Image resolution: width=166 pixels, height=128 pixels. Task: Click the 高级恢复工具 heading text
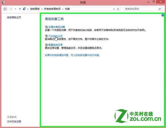54,19
